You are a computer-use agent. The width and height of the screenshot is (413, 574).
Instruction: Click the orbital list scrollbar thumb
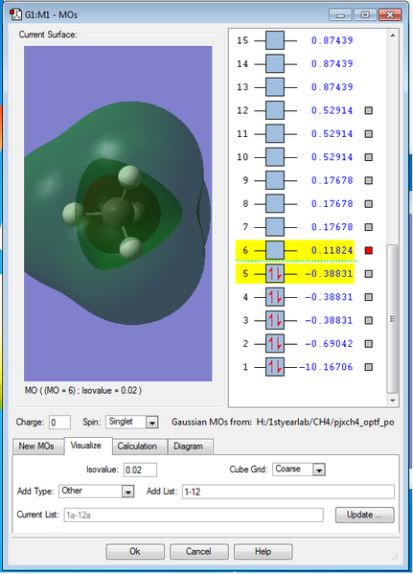tap(392, 319)
